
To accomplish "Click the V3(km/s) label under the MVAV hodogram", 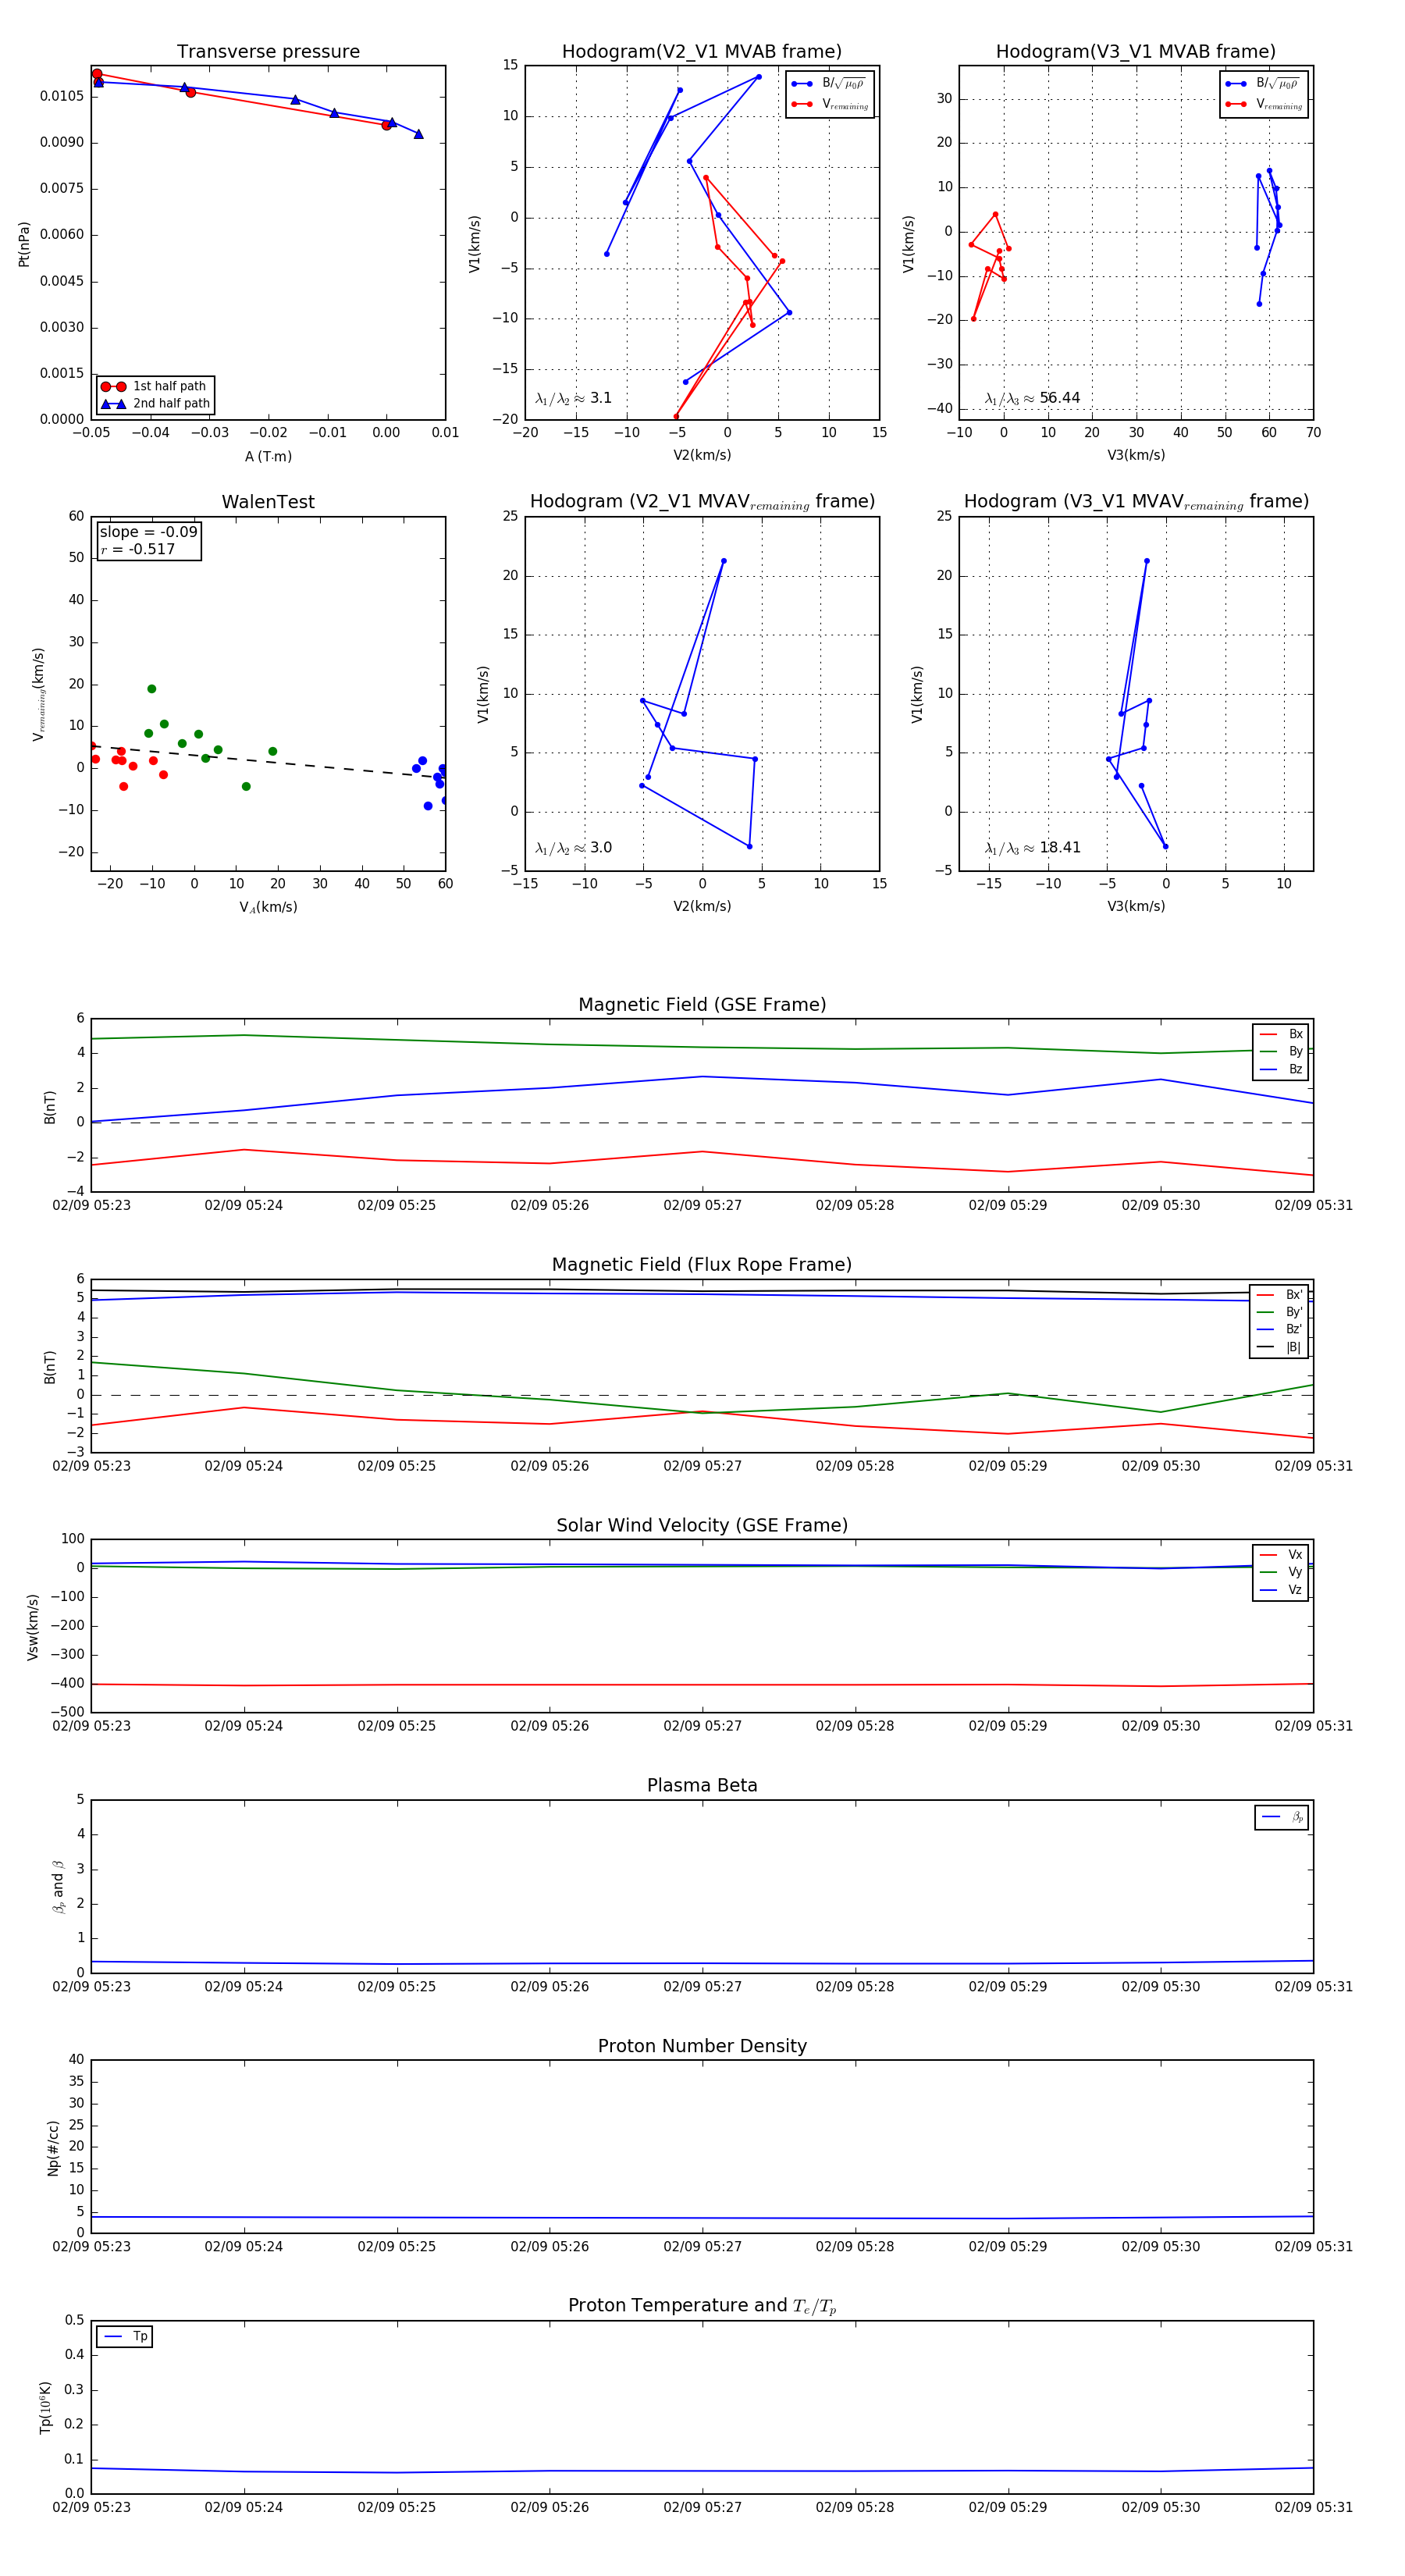I will click(1136, 906).
